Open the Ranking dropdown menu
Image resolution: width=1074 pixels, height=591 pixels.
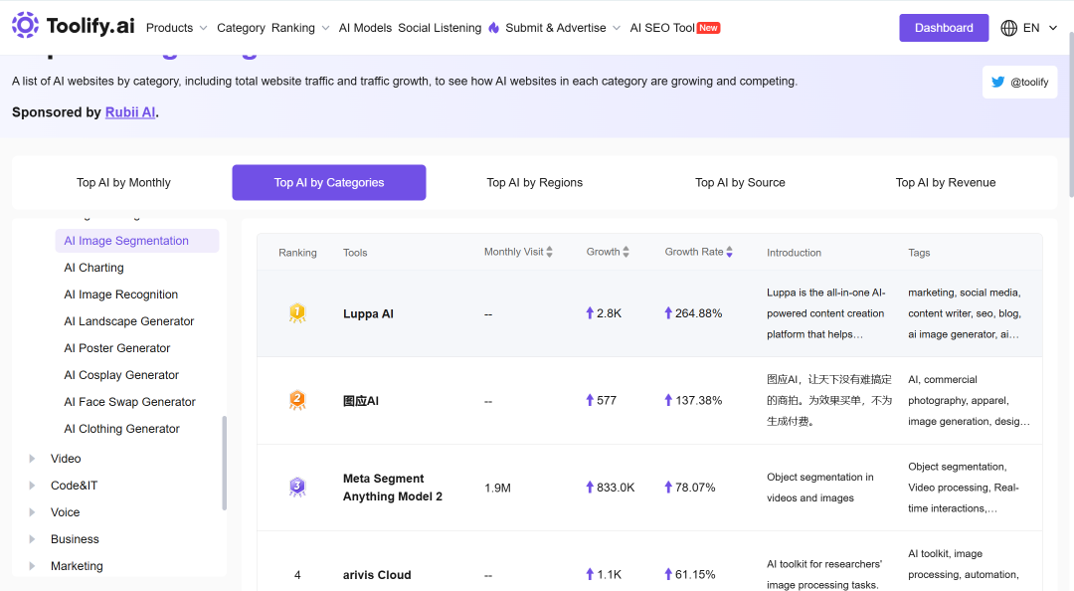[300, 28]
